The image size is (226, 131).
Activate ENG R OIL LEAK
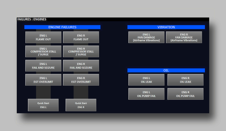pyautogui.click(x=185, y=80)
